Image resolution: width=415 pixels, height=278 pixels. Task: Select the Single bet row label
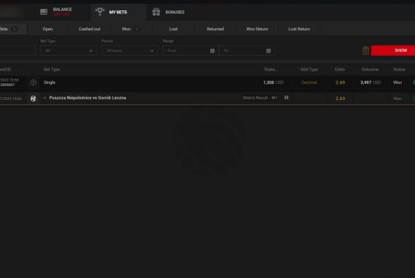50,82
